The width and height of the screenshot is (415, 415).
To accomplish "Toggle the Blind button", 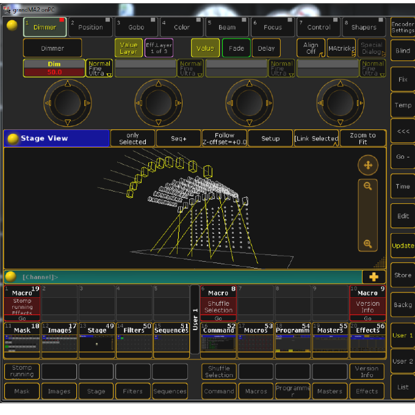I will (x=402, y=51).
